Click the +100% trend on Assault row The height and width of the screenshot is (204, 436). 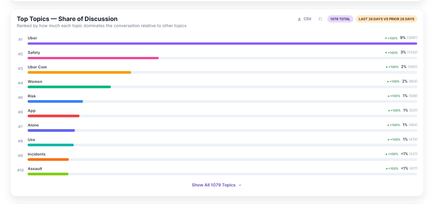[x=392, y=169]
